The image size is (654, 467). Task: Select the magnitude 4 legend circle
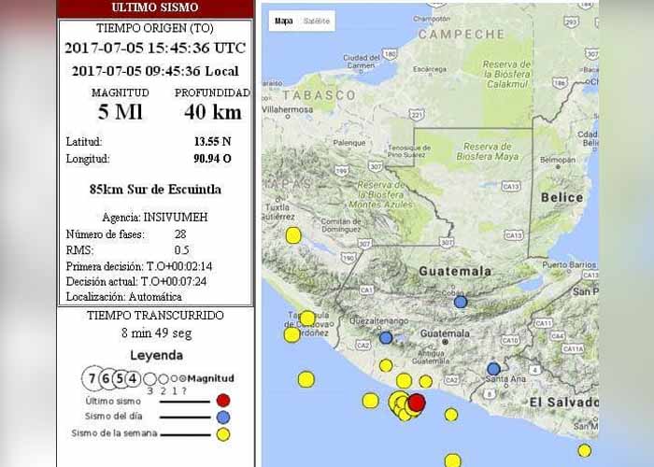134,378
